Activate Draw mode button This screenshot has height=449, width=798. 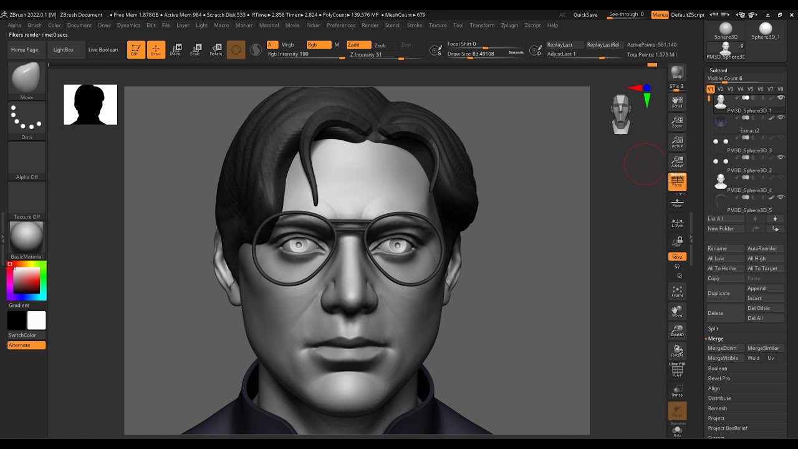(x=156, y=50)
